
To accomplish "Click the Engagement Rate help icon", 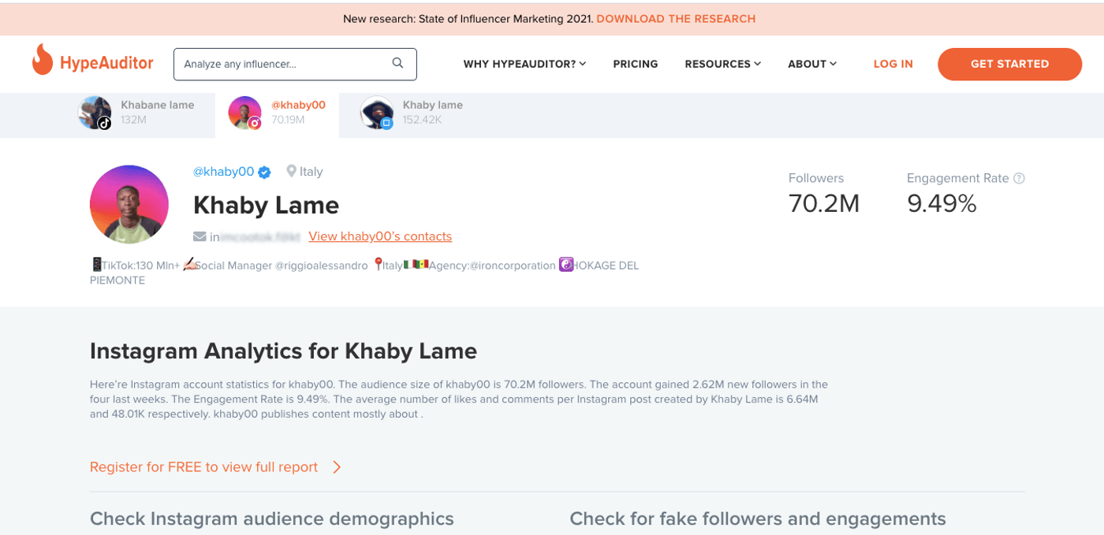I will pos(1019,179).
